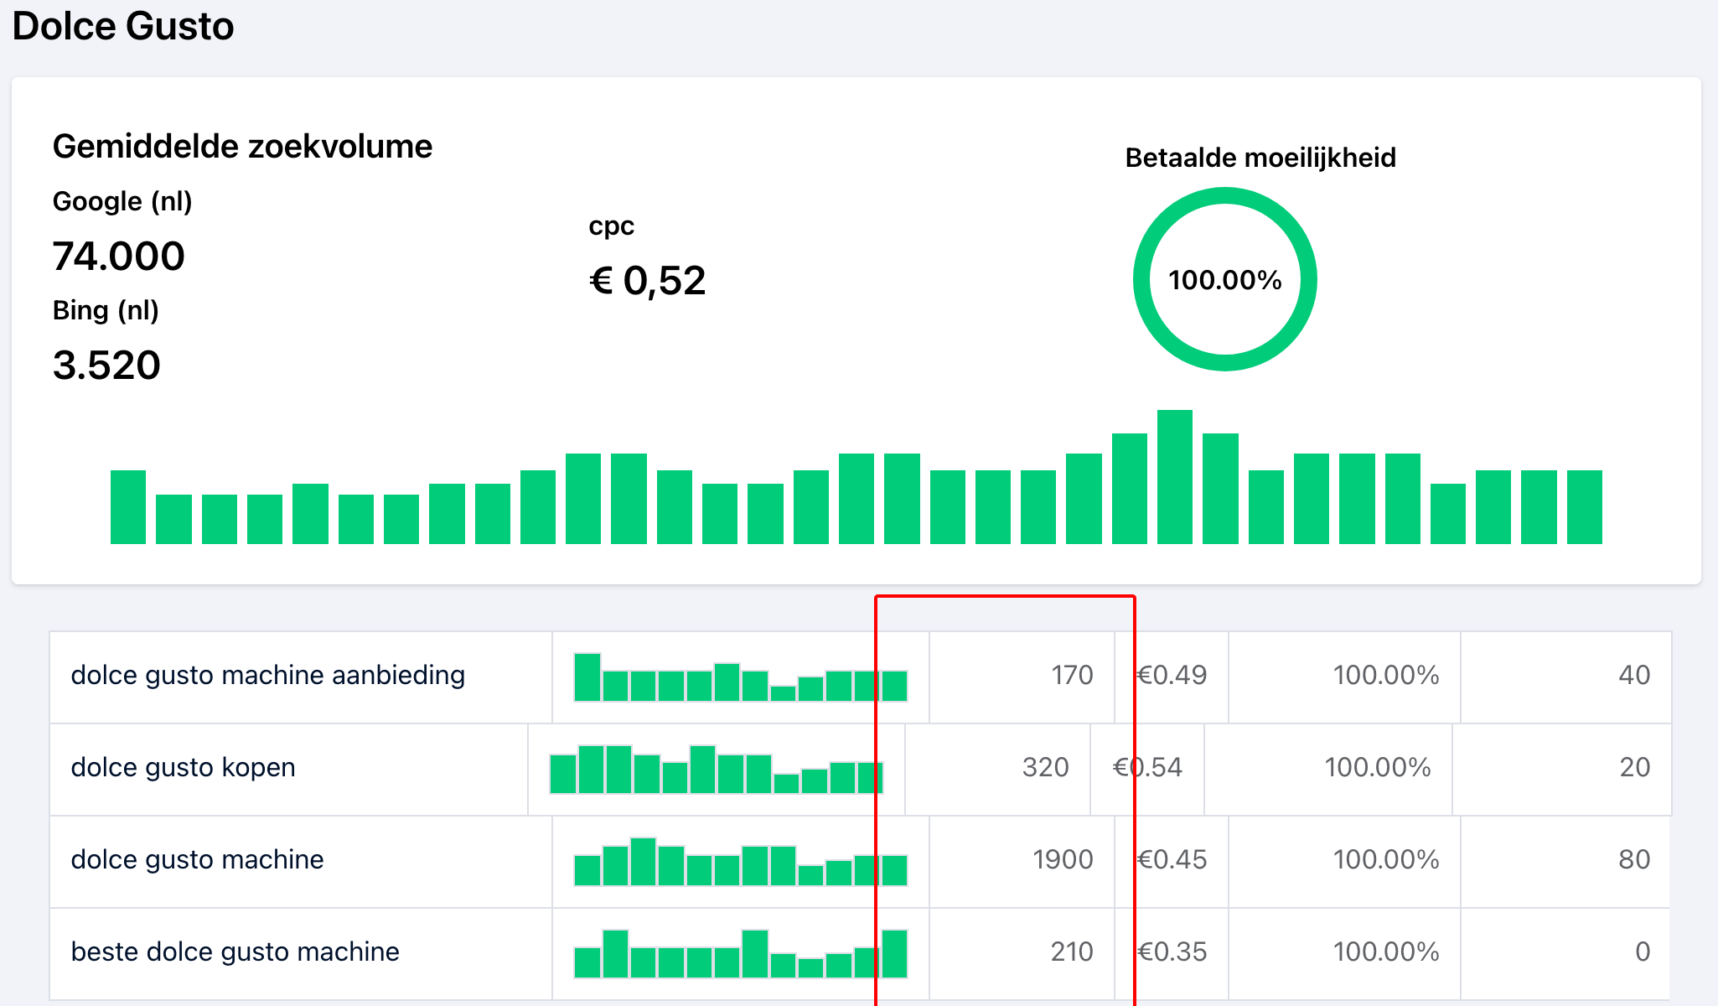
Task: Click the first bar of the main volume chart
Action: pyautogui.click(x=128, y=507)
